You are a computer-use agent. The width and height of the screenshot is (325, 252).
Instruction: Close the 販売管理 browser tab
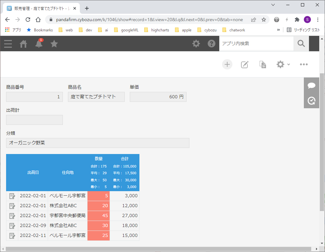(x=75, y=9)
